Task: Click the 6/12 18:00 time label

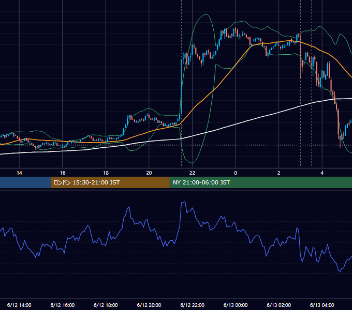Action: tap(106, 305)
